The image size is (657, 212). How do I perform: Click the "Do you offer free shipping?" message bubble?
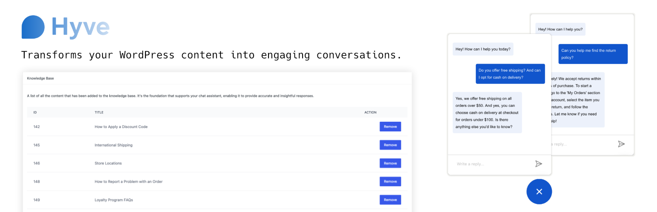click(510, 74)
